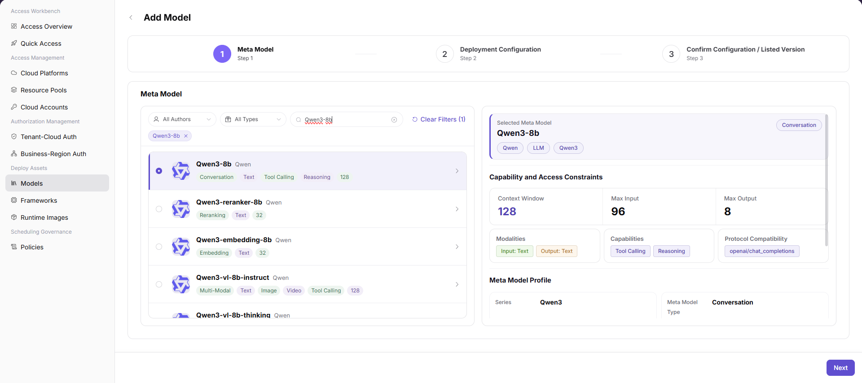The image size is (862, 383).
Task: Select the Qwen3-8b radio button
Action: pos(159,171)
